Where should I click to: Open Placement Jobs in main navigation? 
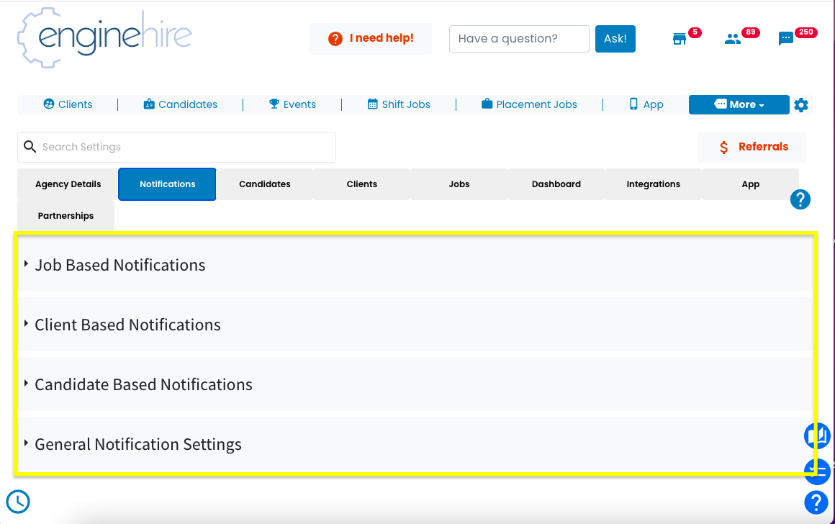pyautogui.click(x=529, y=104)
